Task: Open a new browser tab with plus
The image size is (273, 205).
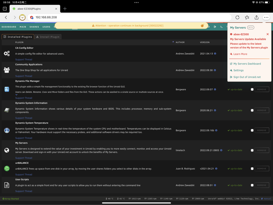Action: pyautogui.click(x=65, y=8)
